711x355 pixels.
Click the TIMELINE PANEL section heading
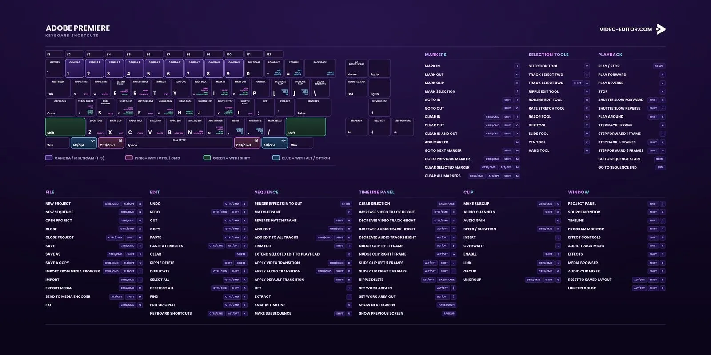(x=376, y=192)
